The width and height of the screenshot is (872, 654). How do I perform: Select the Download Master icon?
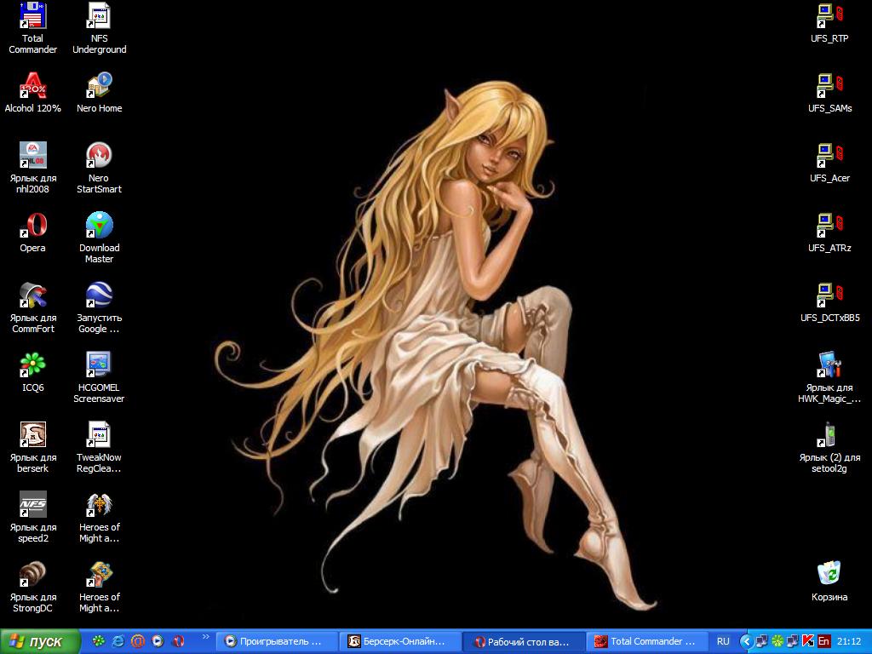pos(99,238)
